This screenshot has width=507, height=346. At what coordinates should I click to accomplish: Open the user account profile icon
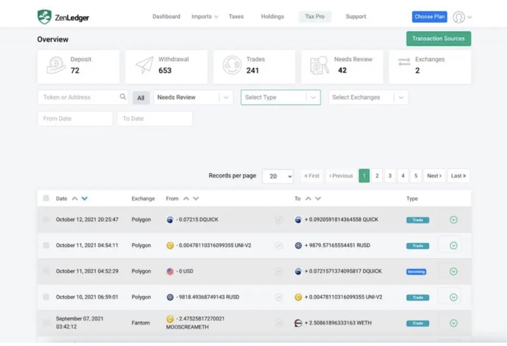click(459, 17)
